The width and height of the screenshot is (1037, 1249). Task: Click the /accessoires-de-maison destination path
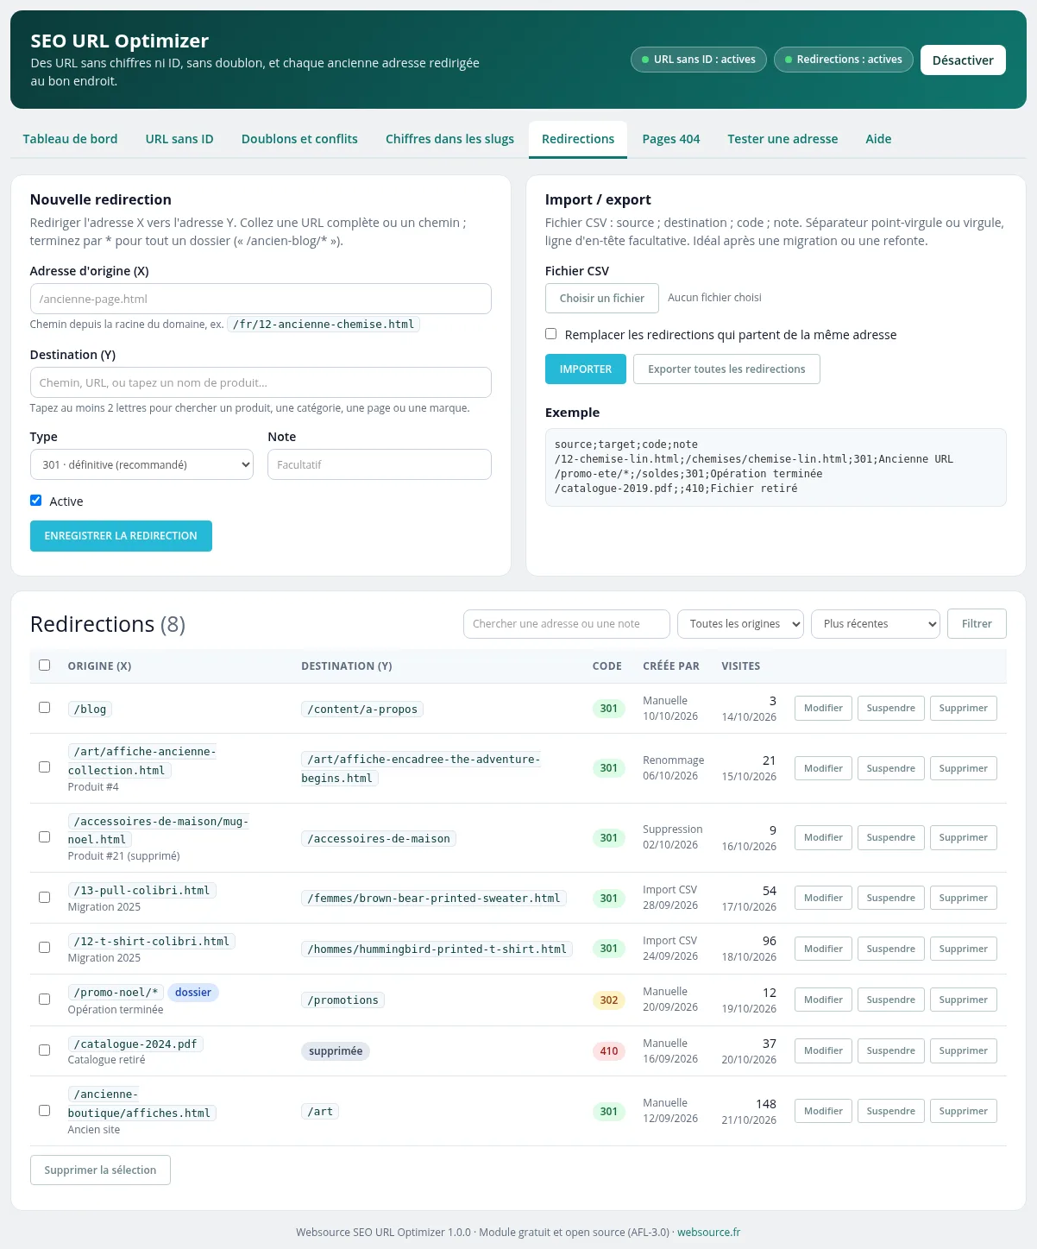(x=379, y=839)
